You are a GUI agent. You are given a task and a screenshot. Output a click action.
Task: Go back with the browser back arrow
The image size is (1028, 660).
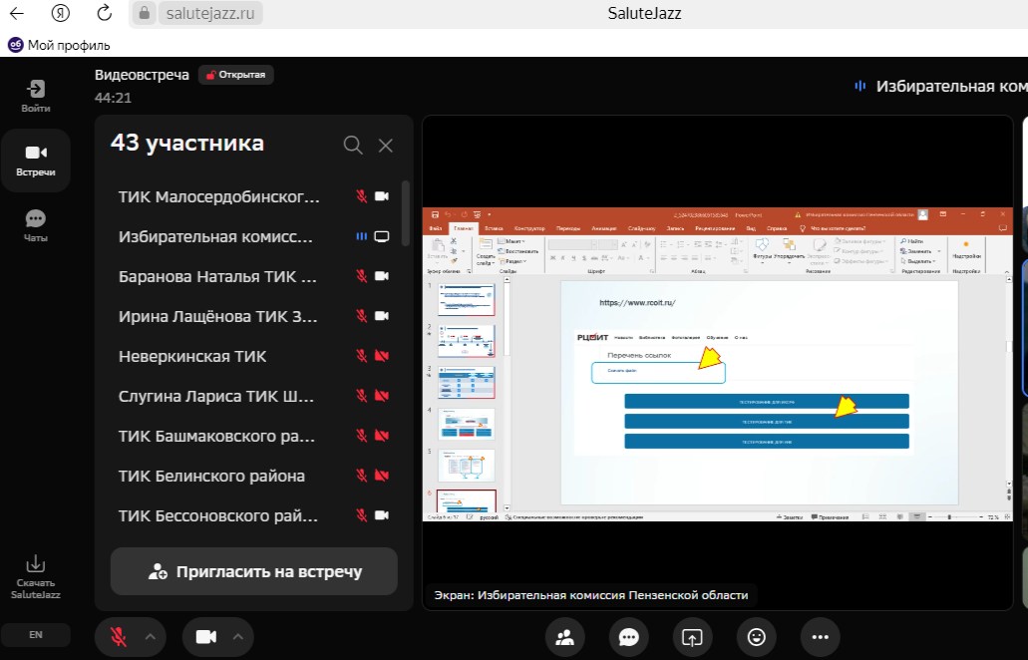[x=17, y=13]
